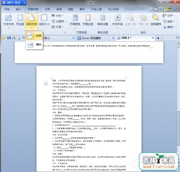The width and height of the screenshot is (180, 172).
Task: Switch to the 插入 ribbon tab
Action: click(x=19, y=9)
